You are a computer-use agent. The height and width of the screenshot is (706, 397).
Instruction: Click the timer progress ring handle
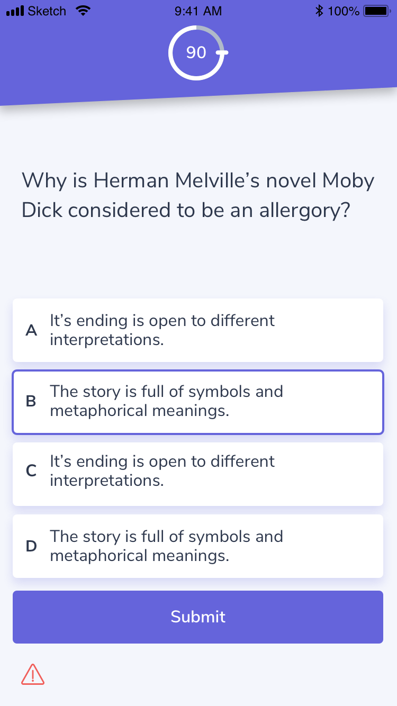tap(222, 52)
